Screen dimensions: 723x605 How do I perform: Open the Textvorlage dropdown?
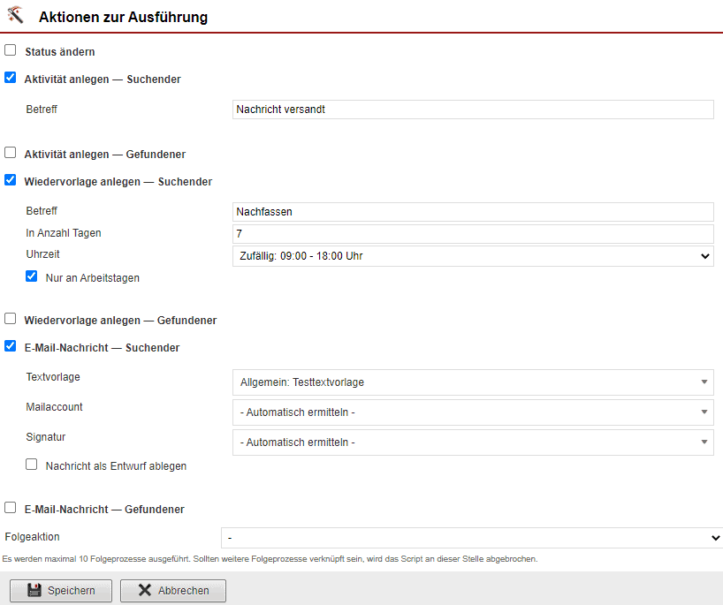pyautogui.click(x=472, y=382)
